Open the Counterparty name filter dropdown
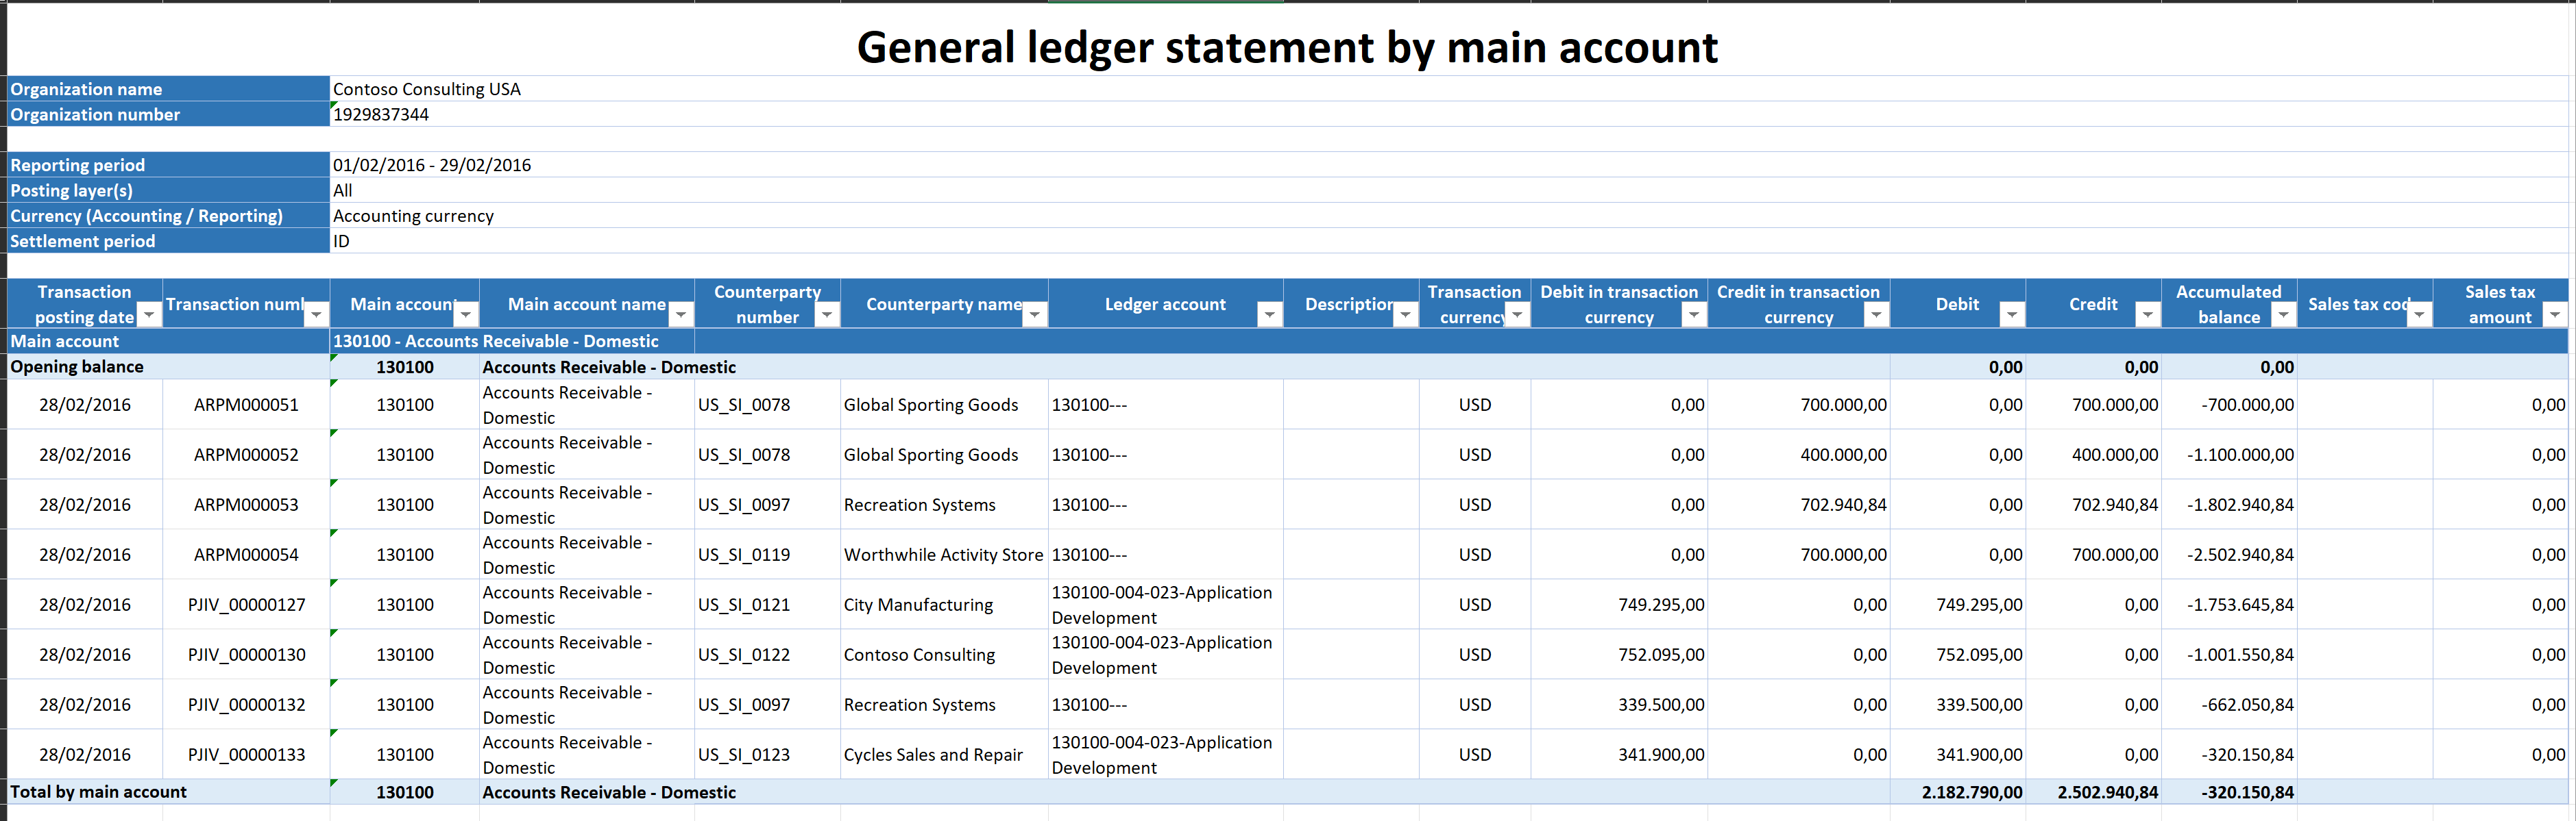2576x821 pixels. tap(1035, 316)
